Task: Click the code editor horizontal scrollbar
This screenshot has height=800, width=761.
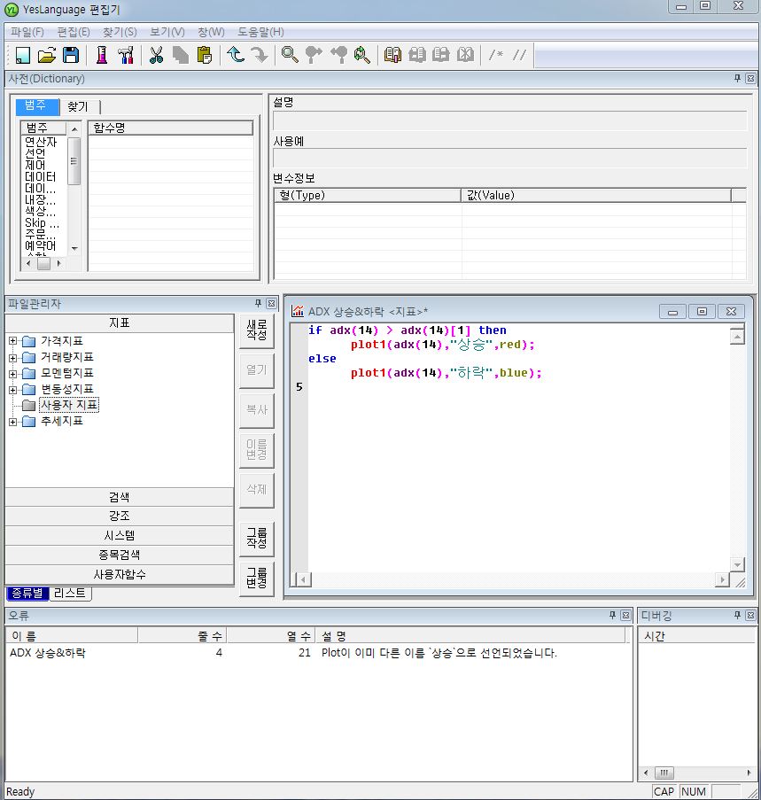Action: pos(514,579)
